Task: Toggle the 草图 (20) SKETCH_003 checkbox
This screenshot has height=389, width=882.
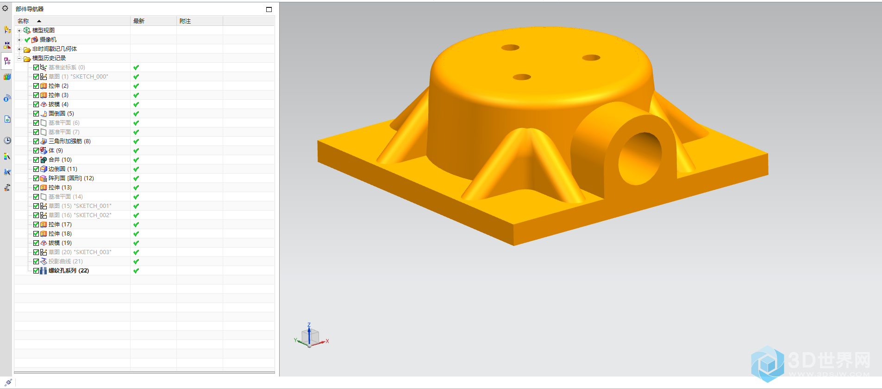Action: pos(36,252)
